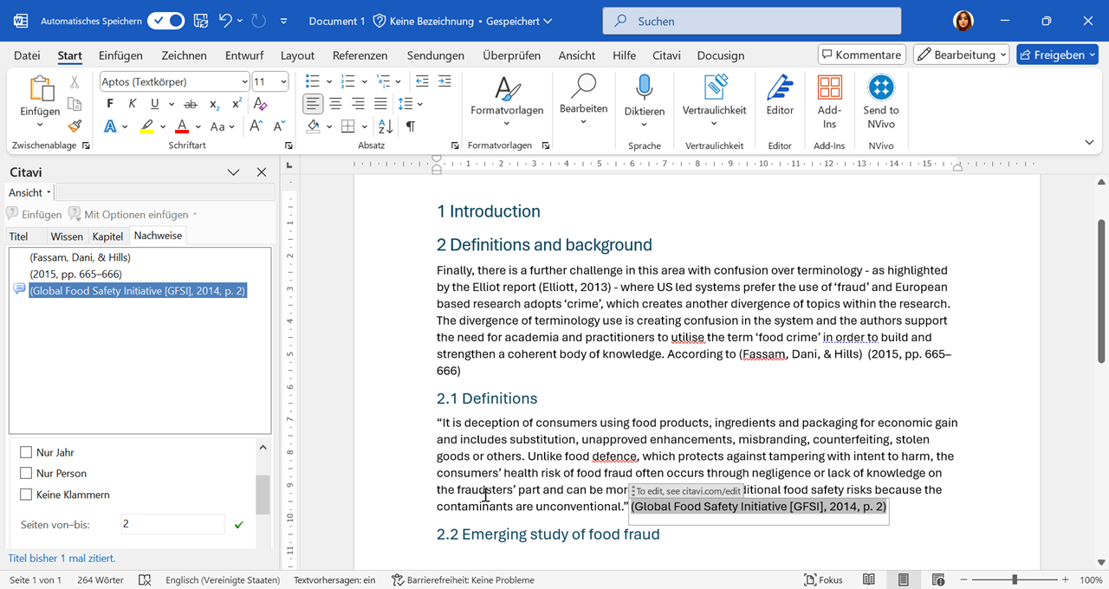Enable the Keine Klammern checkbox
The width and height of the screenshot is (1109, 589).
point(26,495)
